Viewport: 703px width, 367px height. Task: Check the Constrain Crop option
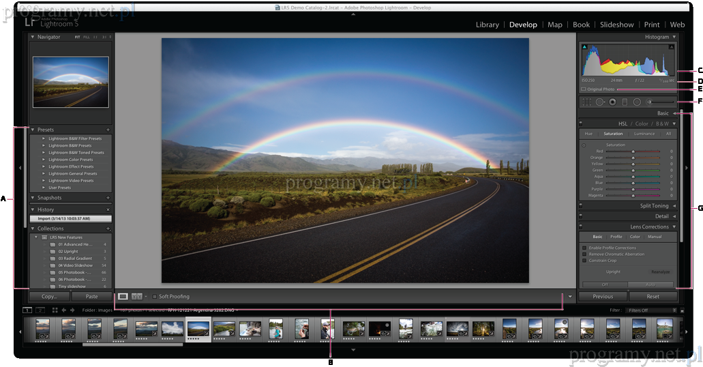tap(584, 260)
